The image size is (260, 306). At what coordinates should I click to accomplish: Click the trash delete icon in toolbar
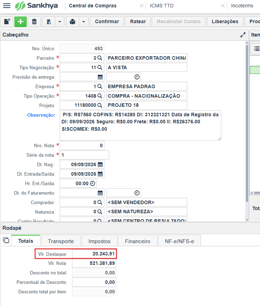34,21
